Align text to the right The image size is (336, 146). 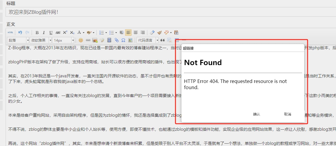142,33
